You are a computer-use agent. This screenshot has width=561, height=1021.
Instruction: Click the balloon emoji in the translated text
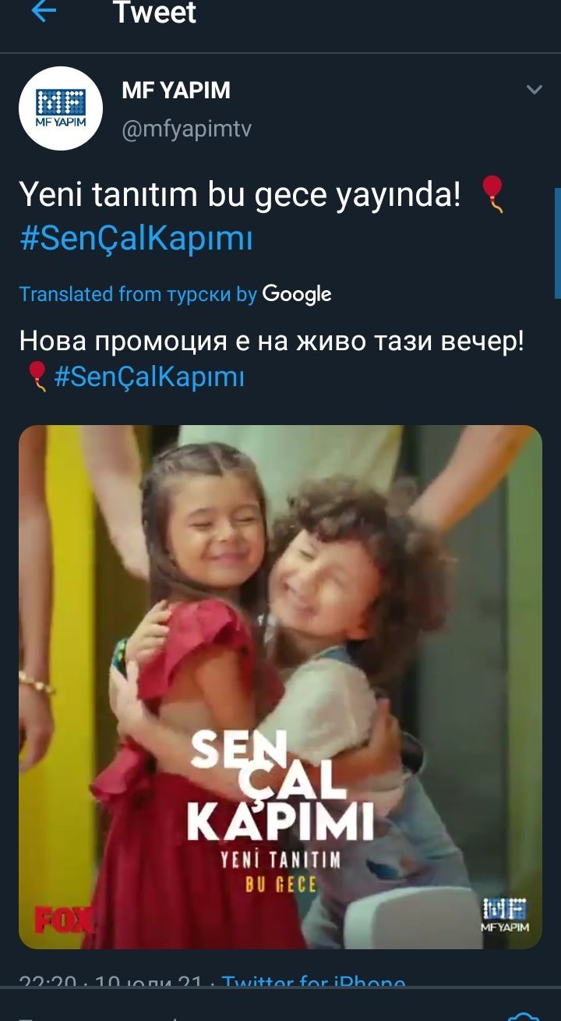click(37, 376)
